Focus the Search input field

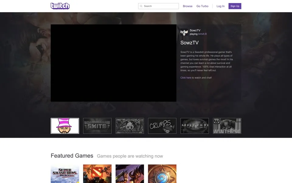tap(158, 6)
